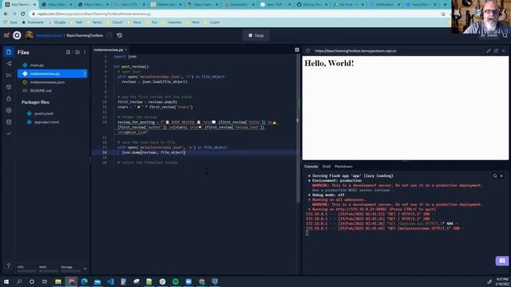The image size is (511, 287).
Task: Open the Settings gear sidebar icon
Action: pos(9,110)
